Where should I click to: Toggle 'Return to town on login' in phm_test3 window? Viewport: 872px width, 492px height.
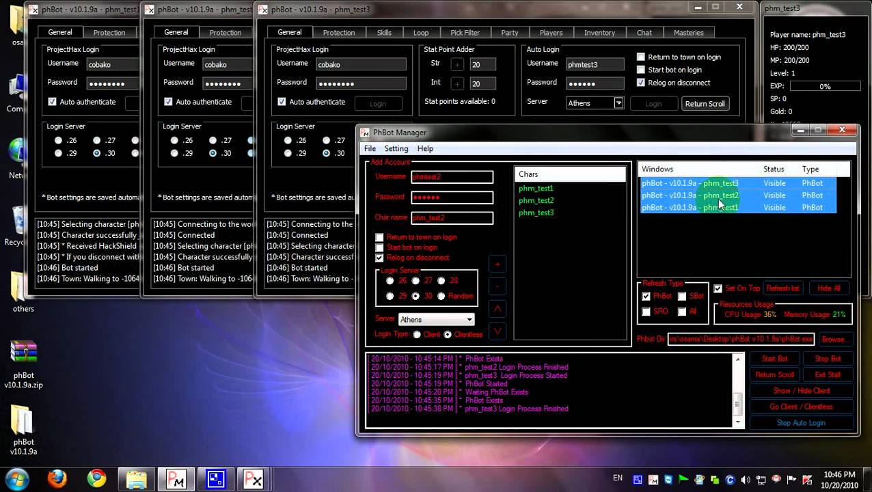641,57
